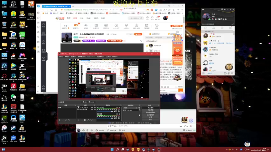Lock the display capture source in OBS
Image resolution: width=271 pixels, height=152 pixels.
click(95, 109)
